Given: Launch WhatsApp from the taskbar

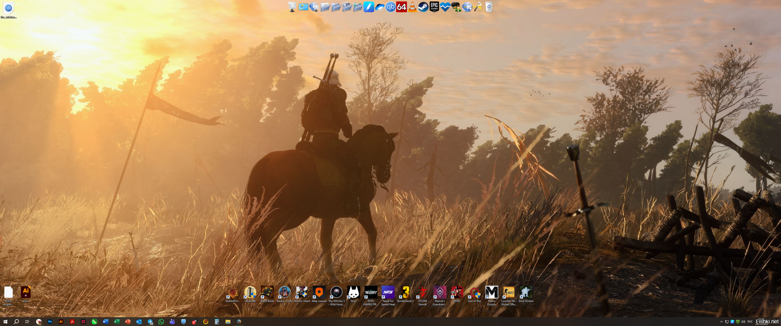Looking at the screenshot, I should (x=161, y=322).
